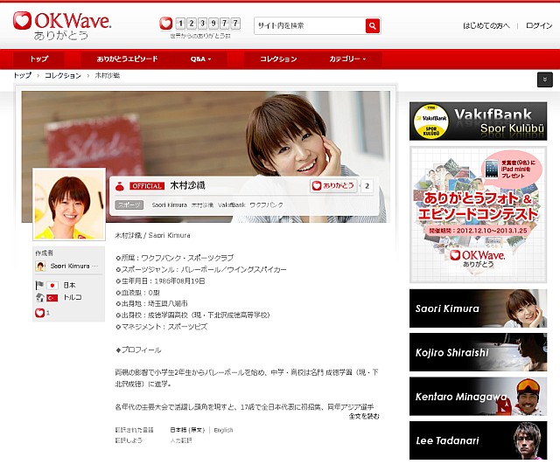The width and height of the screenshot is (560, 464).
Task: Open the Kentaro Minagawa sidebar banner
Action: point(478,396)
